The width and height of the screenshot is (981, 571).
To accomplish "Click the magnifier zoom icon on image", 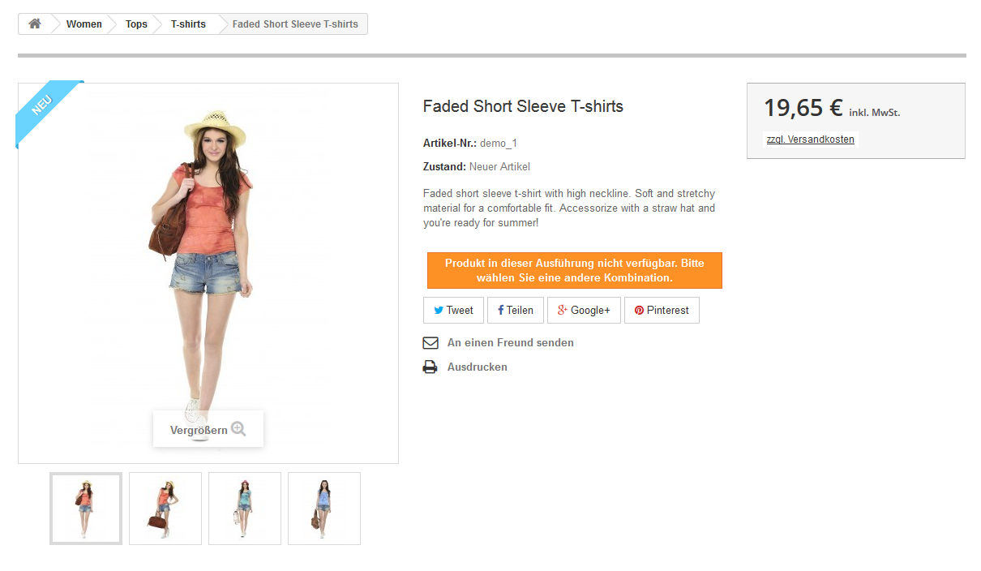I will click(x=238, y=429).
